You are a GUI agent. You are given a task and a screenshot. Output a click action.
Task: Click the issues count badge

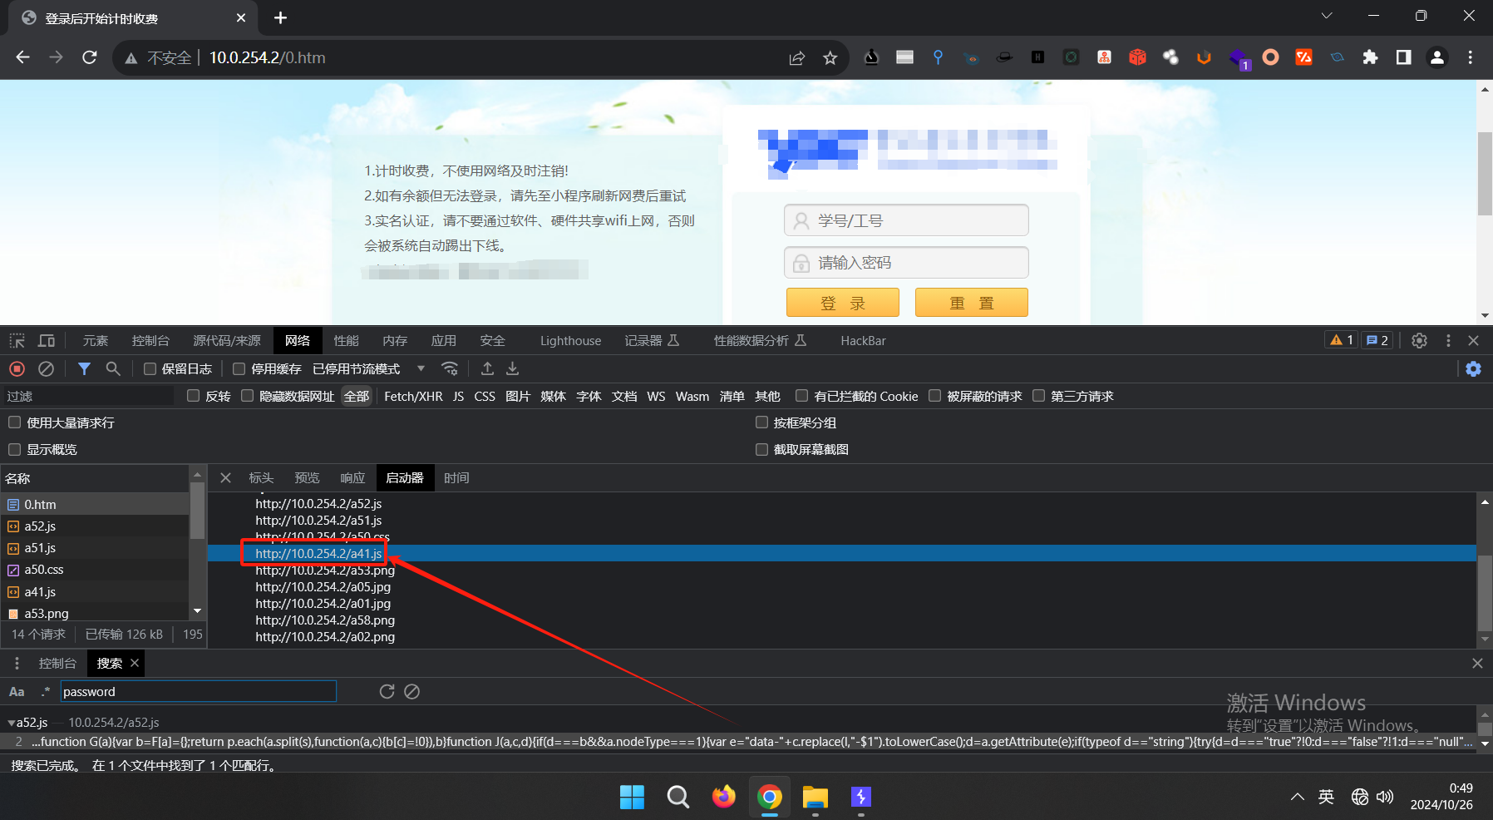1377,340
